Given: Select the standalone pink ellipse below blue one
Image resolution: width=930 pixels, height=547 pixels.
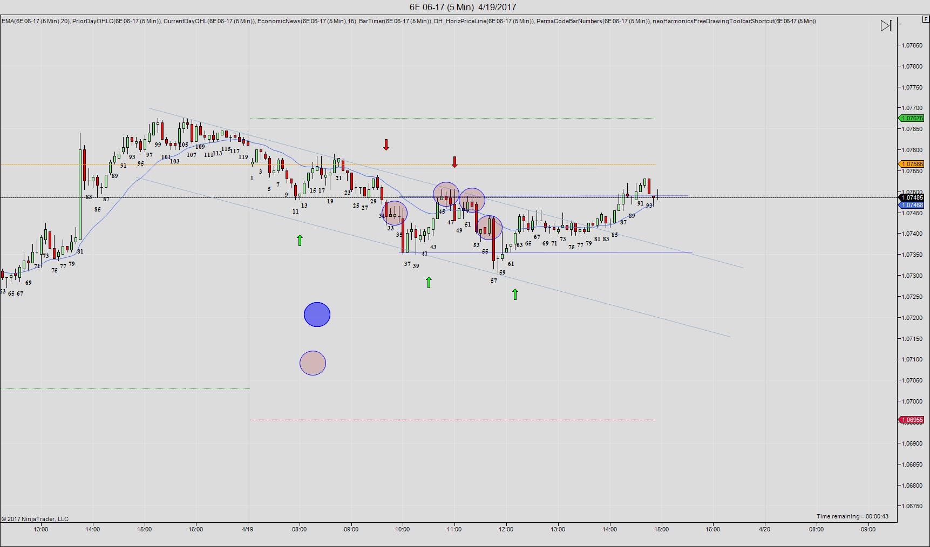Looking at the screenshot, I should [313, 363].
